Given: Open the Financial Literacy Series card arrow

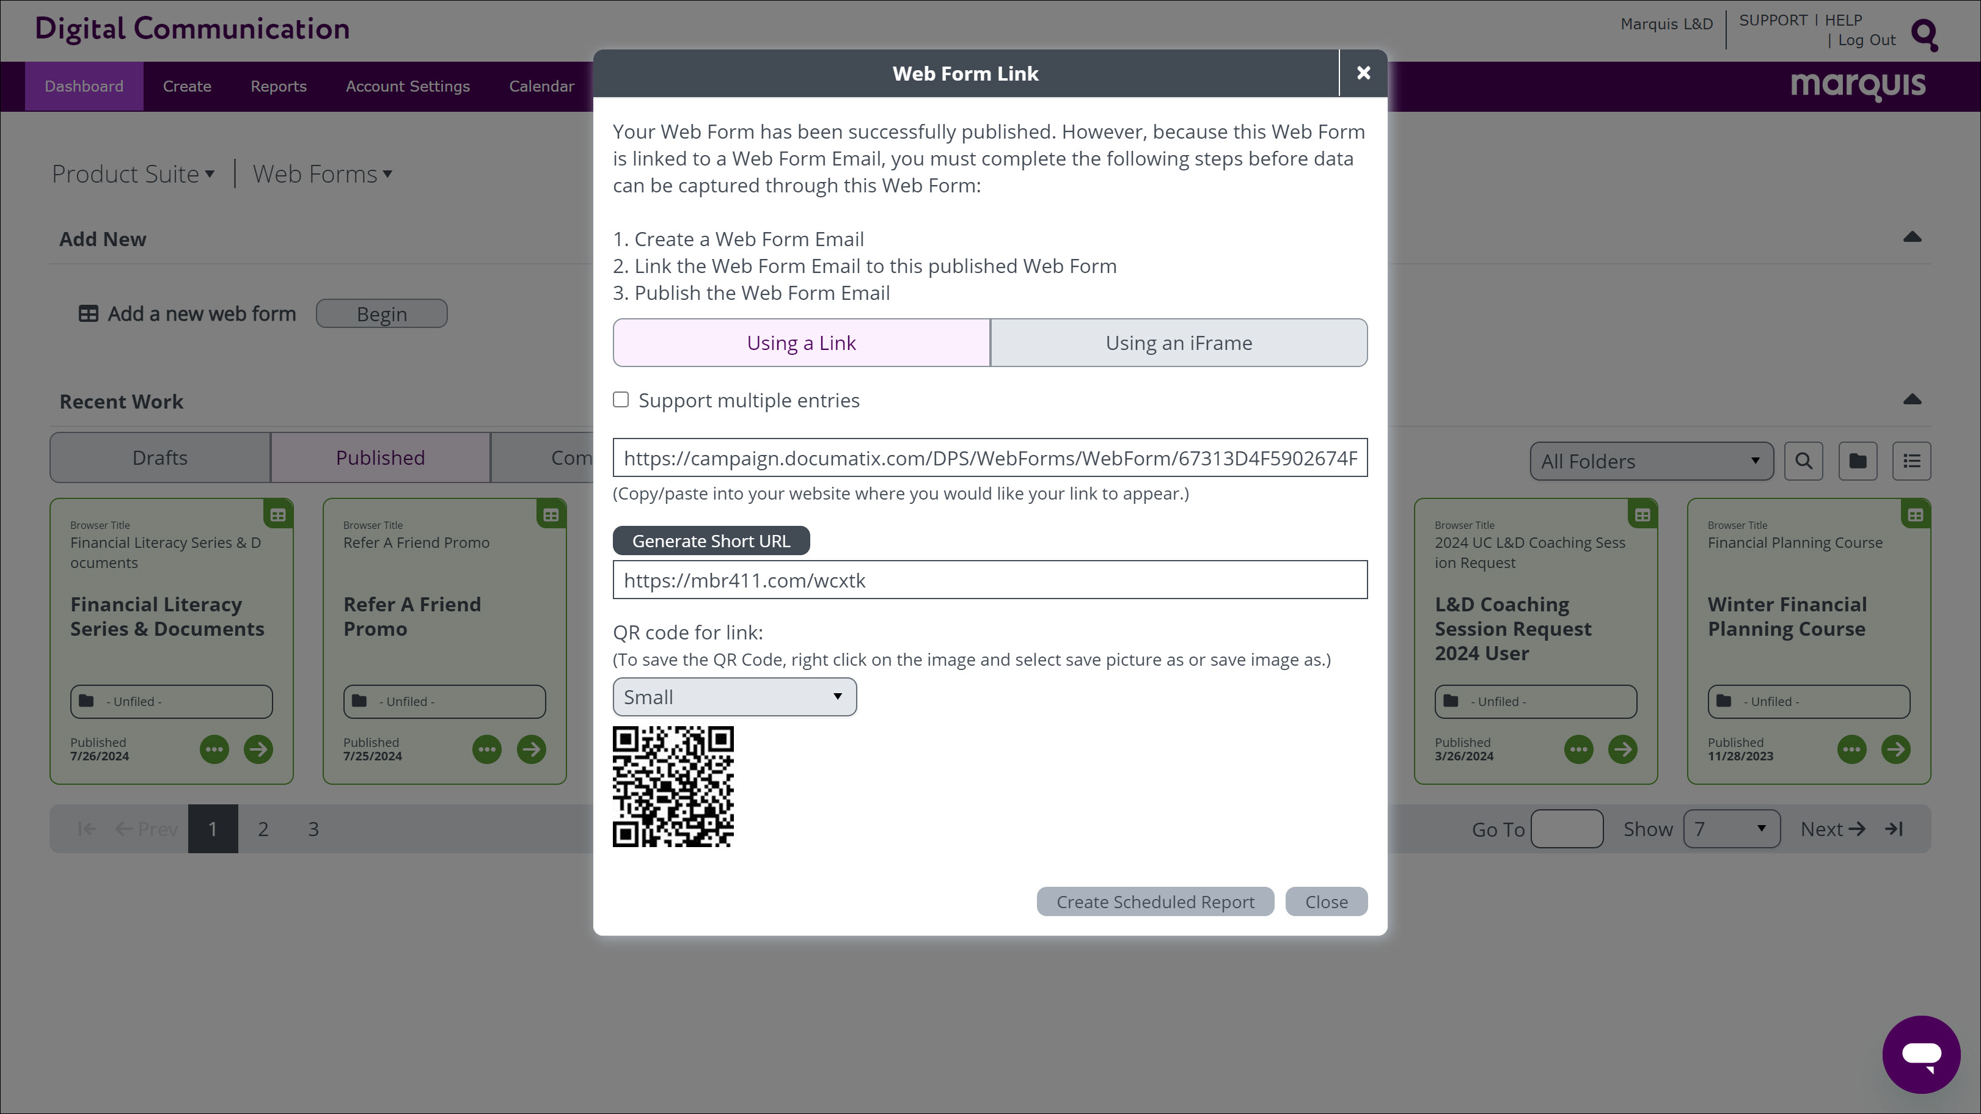Looking at the screenshot, I should [258, 749].
